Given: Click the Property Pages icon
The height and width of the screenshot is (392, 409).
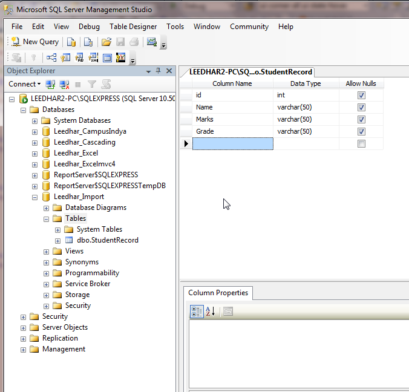Looking at the screenshot, I should (x=228, y=312).
